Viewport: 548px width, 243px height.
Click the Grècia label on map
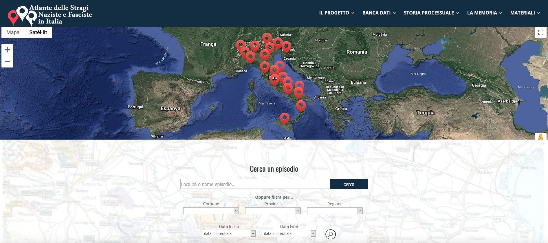click(x=341, y=109)
